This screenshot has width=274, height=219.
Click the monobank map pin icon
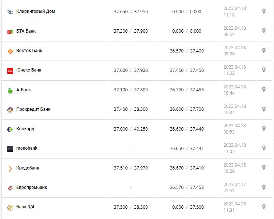pos(264,148)
